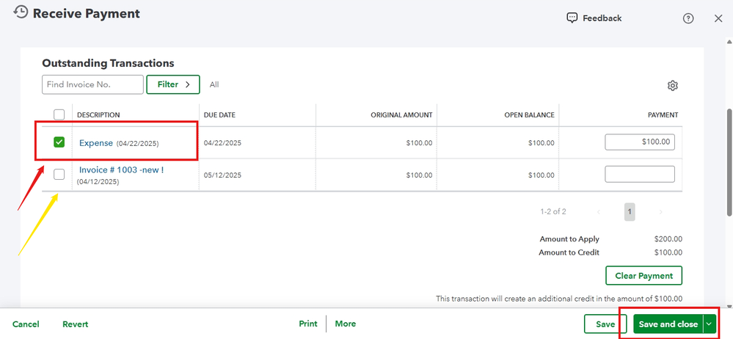Open table settings gear icon
This screenshot has height=339, width=733.
(x=673, y=86)
